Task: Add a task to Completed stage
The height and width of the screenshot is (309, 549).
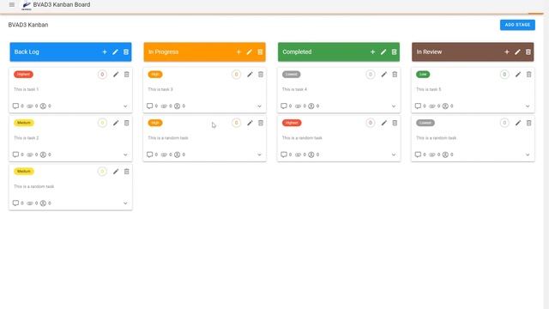Action: (x=372, y=51)
